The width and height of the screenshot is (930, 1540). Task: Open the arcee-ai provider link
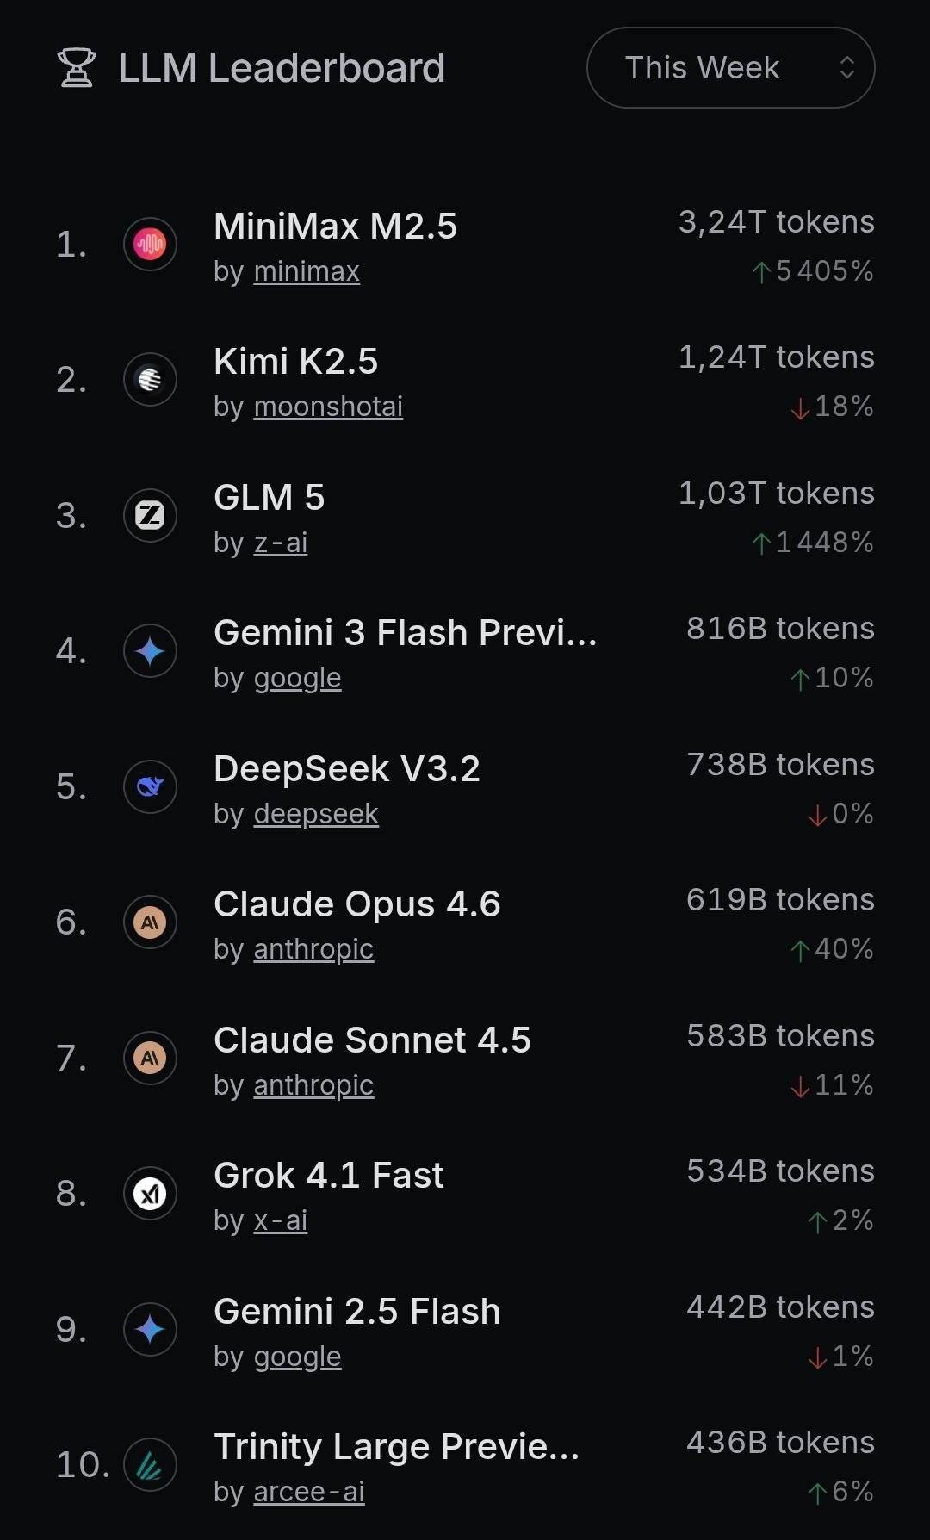point(309,1492)
